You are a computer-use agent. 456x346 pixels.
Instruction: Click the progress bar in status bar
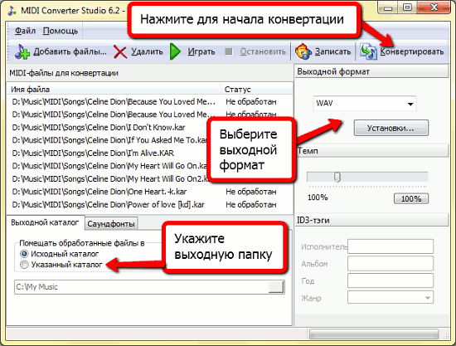[x=374, y=334]
